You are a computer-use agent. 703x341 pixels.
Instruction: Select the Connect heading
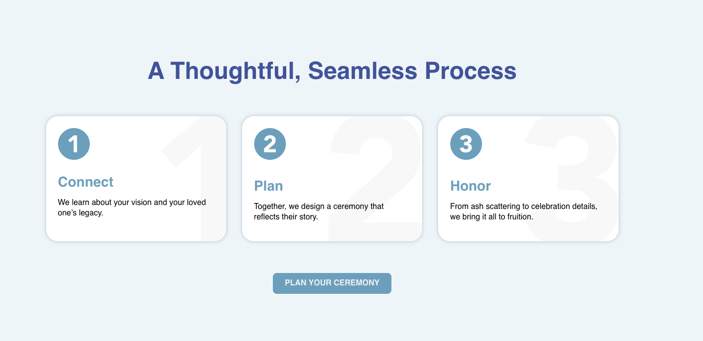pos(86,182)
